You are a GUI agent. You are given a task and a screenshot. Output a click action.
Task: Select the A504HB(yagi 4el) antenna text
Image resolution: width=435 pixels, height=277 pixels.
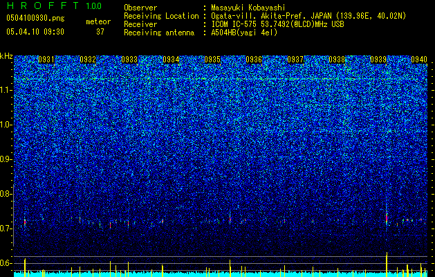(x=244, y=33)
